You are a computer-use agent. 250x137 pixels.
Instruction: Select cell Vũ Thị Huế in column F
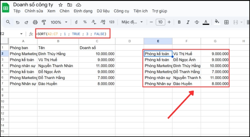pyautogui.click(x=187, y=54)
